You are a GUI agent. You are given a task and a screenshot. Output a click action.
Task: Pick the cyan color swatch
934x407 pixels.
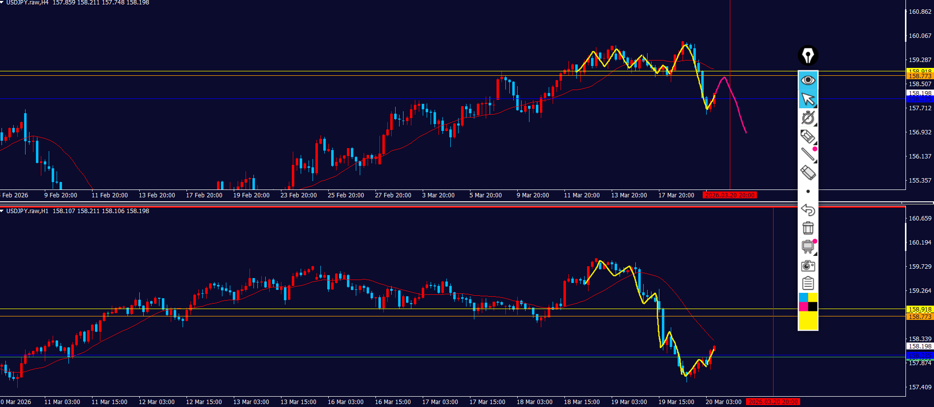pos(803,297)
